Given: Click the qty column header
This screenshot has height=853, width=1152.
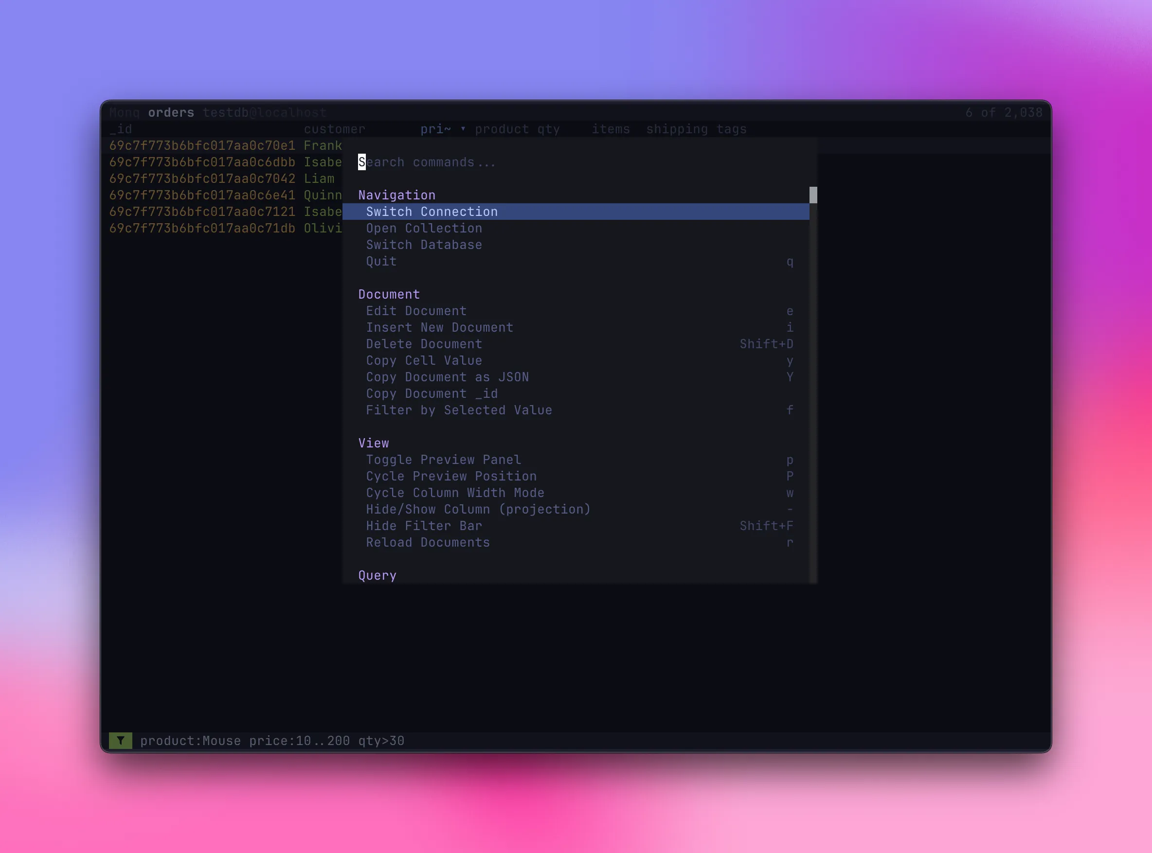Looking at the screenshot, I should (x=548, y=129).
